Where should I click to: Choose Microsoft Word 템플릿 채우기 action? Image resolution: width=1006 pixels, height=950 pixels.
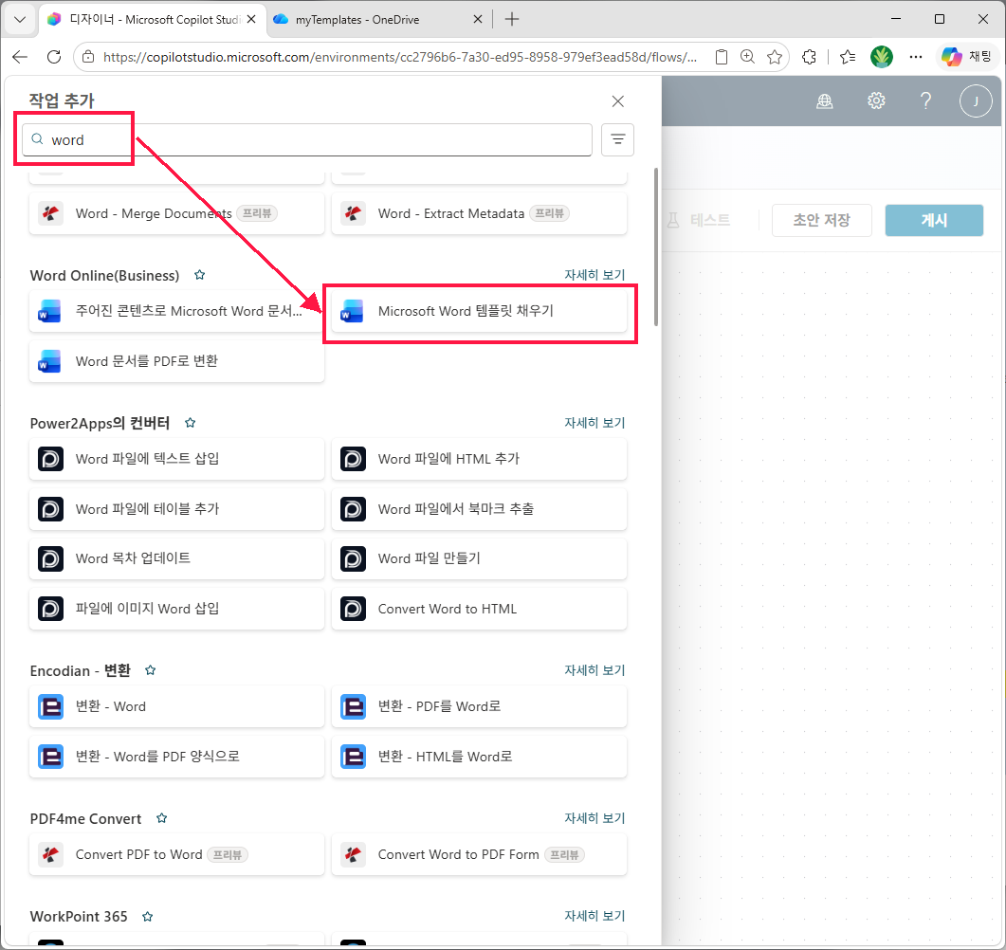pos(479,311)
